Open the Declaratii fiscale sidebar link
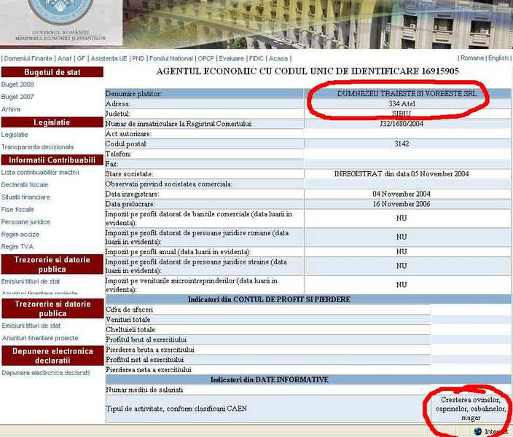Screen dimensions: 513x437 coord(25,185)
